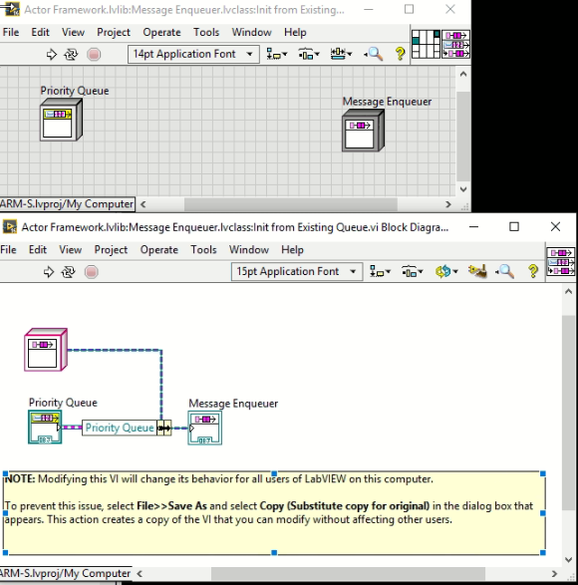Click Priority Queue bundle by name element
The height and width of the screenshot is (585, 578).
pos(120,428)
